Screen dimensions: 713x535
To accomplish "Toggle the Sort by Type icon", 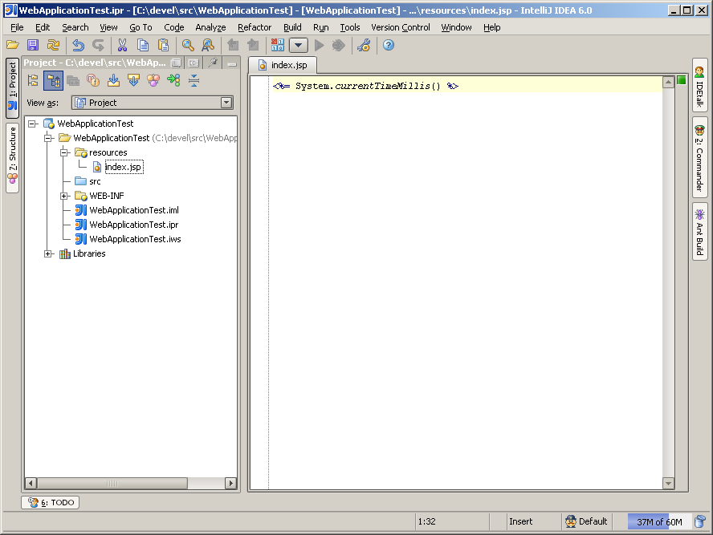I will click(173, 81).
